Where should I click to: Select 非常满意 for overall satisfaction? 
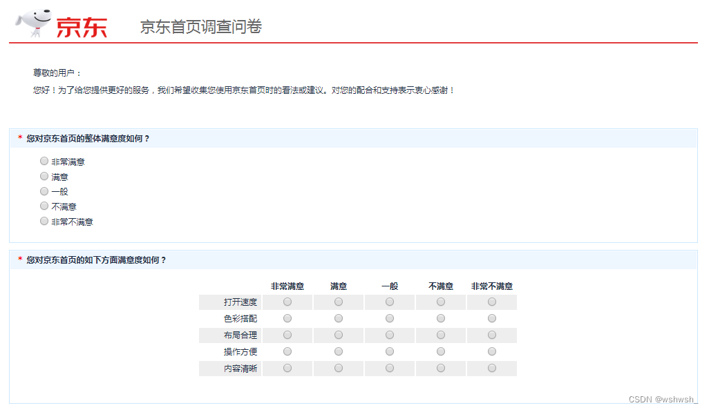tap(44, 161)
